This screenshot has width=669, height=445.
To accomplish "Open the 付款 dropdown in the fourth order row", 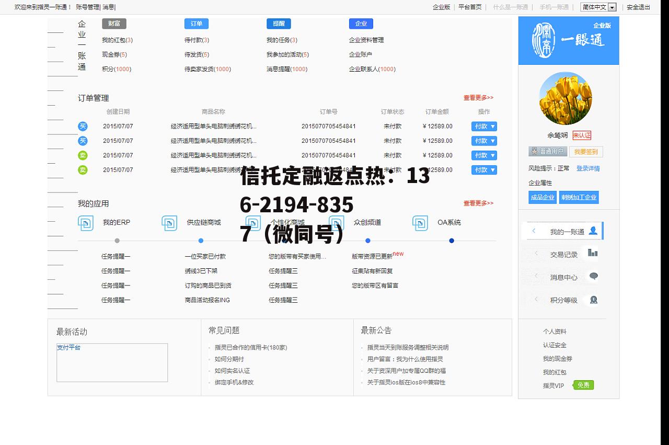I will coord(484,170).
